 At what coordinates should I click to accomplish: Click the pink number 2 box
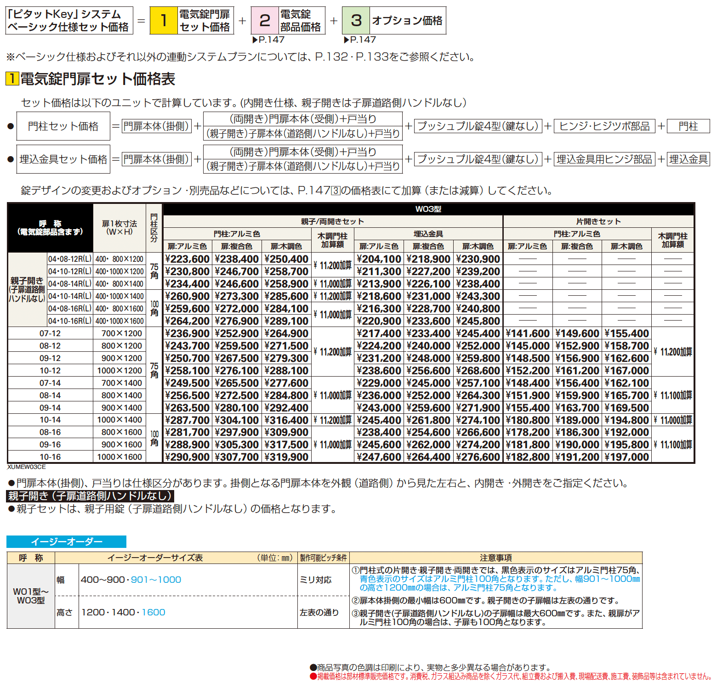pyautogui.click(x=265, y=21)
